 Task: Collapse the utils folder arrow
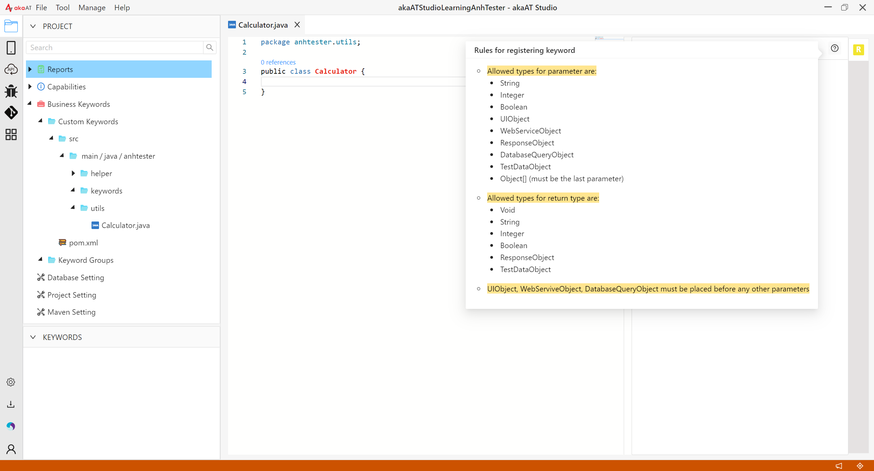click(73, 208)
